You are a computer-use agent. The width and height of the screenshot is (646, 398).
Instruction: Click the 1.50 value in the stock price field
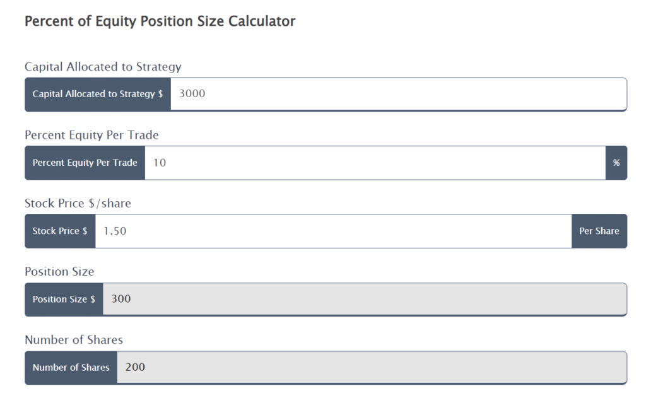(x=115, y=231)
